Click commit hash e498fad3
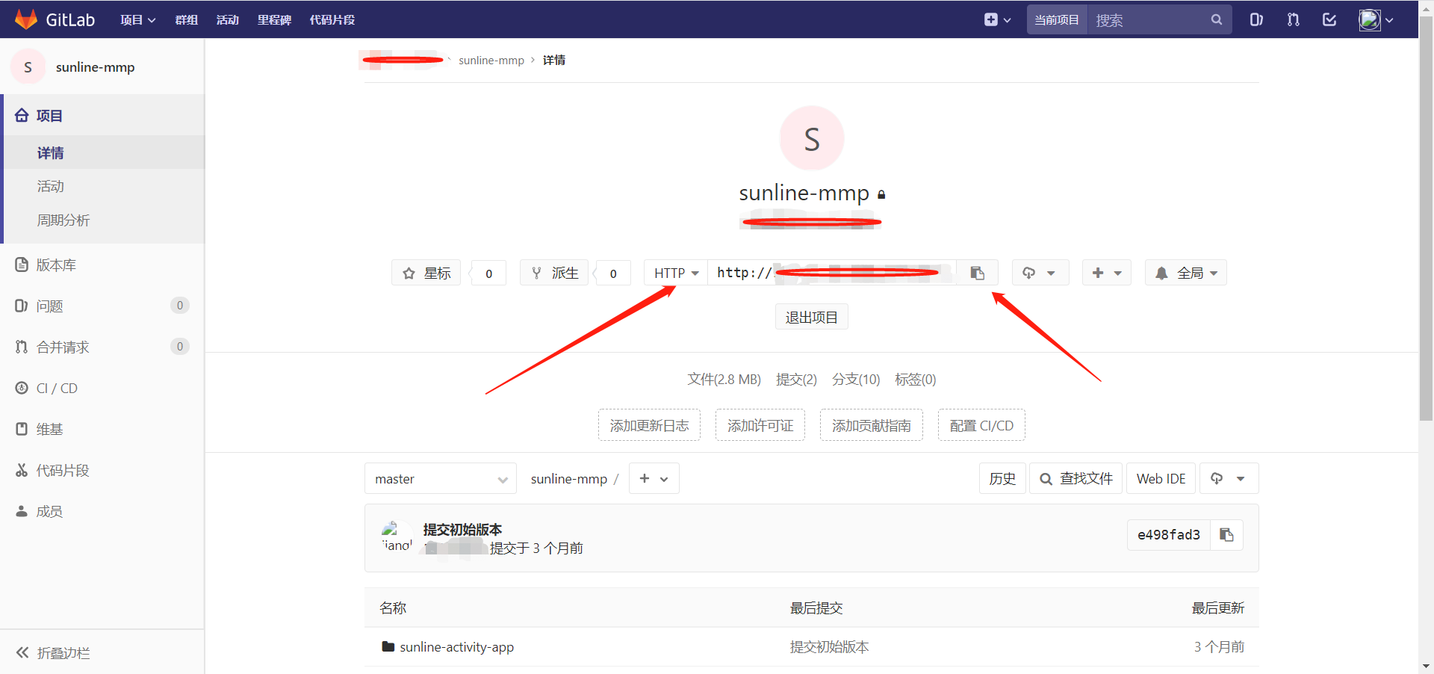Screen dimensions: 1434x674 point(1169,535)
